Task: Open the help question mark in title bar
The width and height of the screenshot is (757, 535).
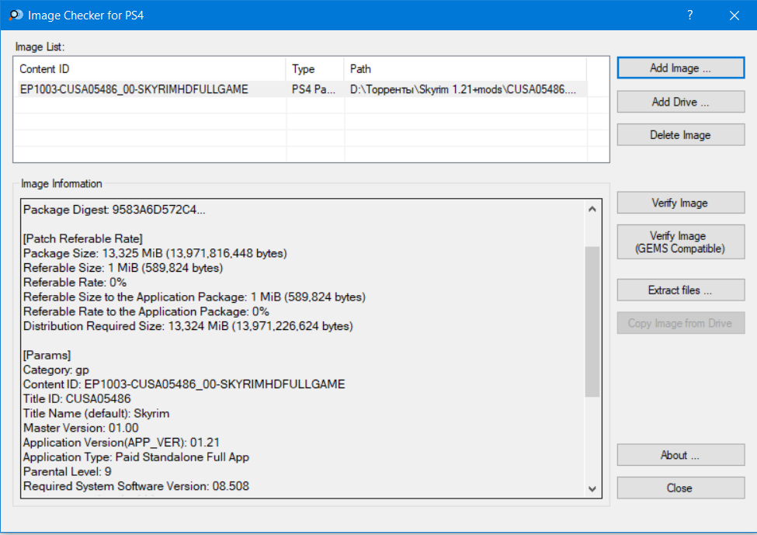Action: pyautogui.click(x=690, y=15)
